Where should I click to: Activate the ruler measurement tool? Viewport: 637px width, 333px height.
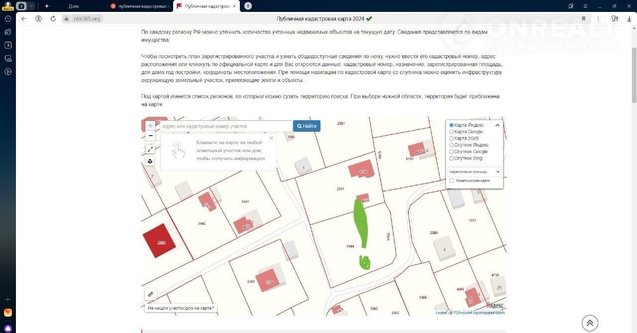point(151,294)
